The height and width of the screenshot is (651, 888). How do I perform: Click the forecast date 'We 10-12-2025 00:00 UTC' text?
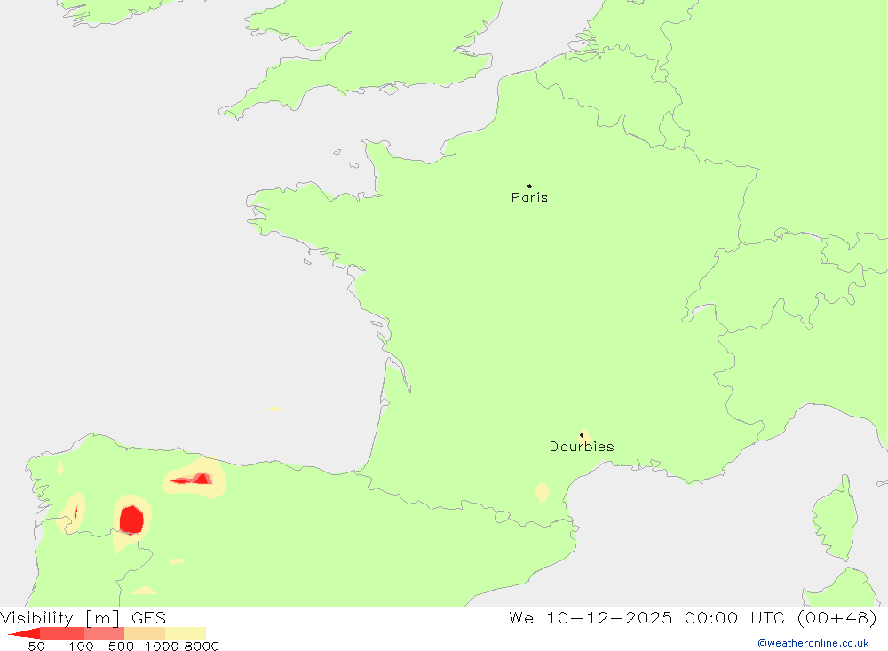tap(646, 617)
